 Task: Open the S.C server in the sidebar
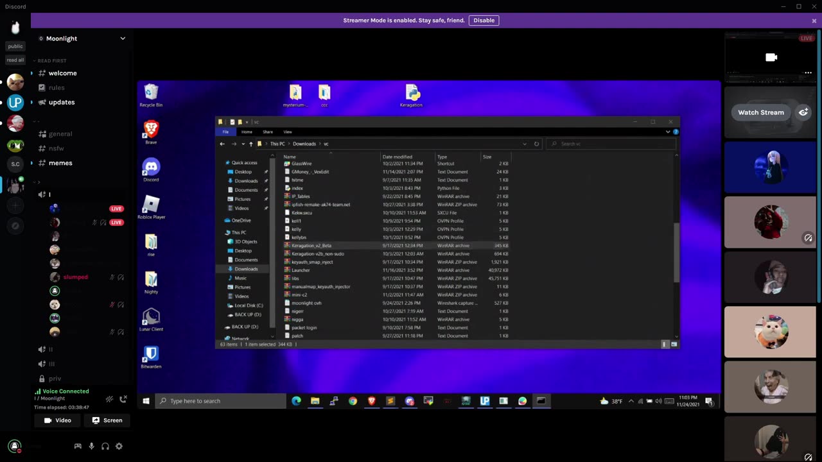coord(15,164)
